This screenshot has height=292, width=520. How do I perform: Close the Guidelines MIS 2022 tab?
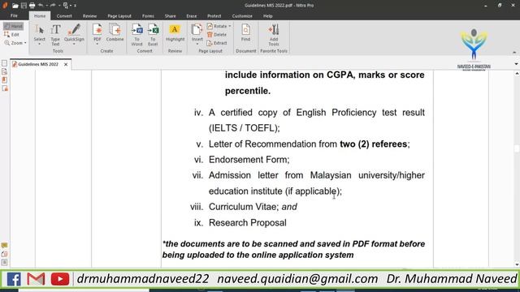click(x=66, y=64)
